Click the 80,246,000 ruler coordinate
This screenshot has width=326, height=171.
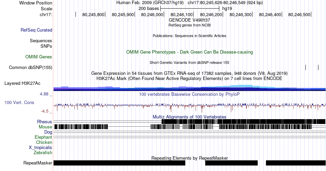coord(152,14)
